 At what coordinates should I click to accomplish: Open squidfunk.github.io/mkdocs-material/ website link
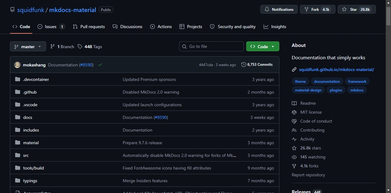pos(337,69)
